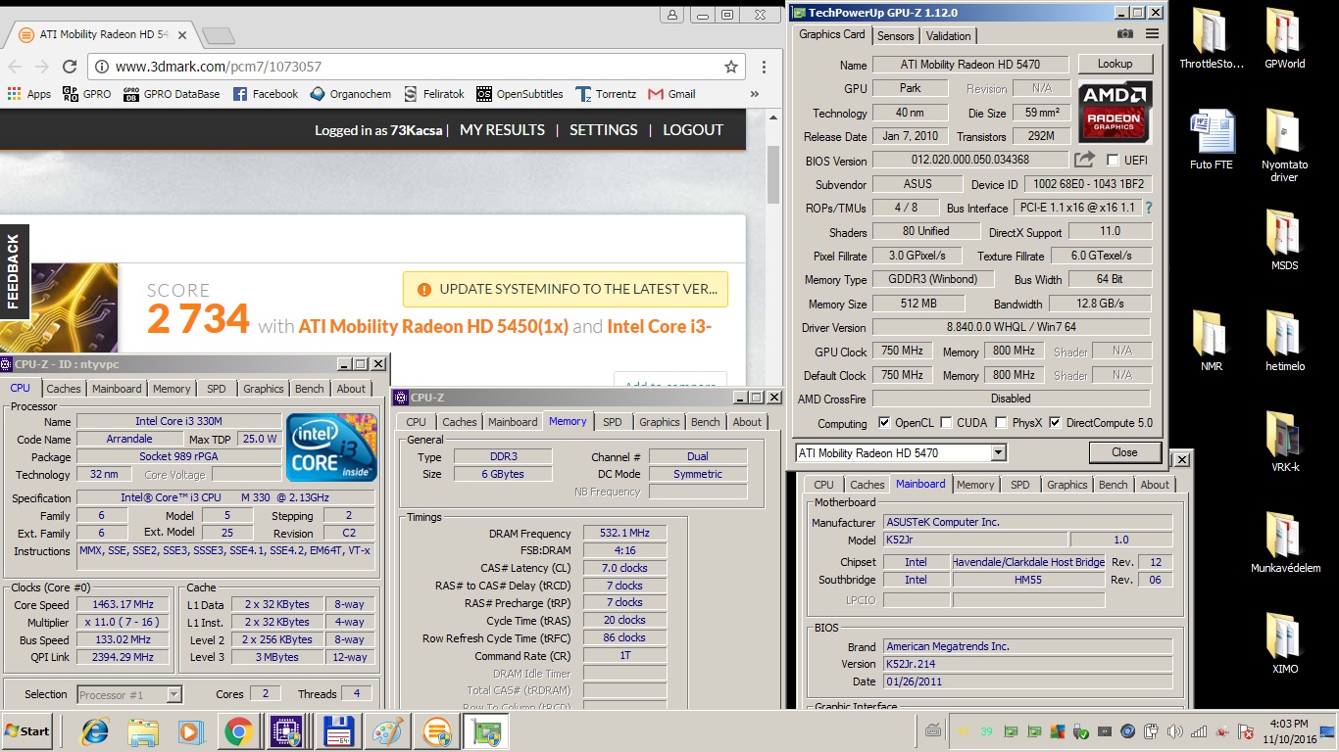Click the BIOS save/share arrow icon
Screen dimensions: 1339x752
(1084, 160)
